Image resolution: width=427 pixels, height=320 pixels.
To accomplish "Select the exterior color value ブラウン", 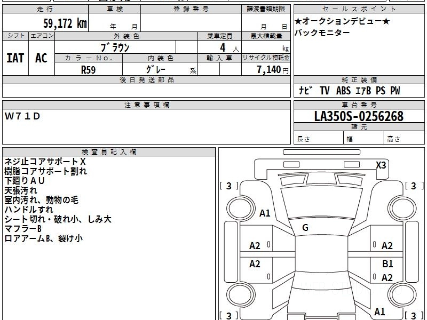I will coord(115,47).
